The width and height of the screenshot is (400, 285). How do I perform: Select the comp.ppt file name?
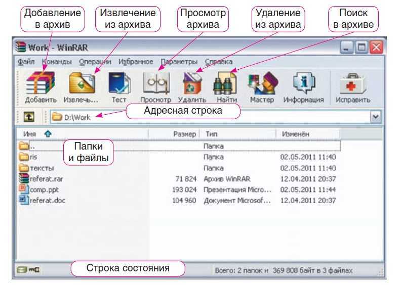[x=44, y=189]
